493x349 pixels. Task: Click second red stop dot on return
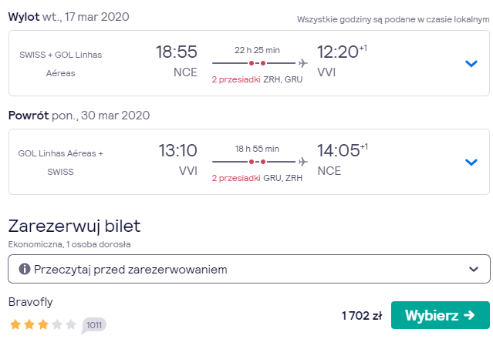click(x=263, y=162)
